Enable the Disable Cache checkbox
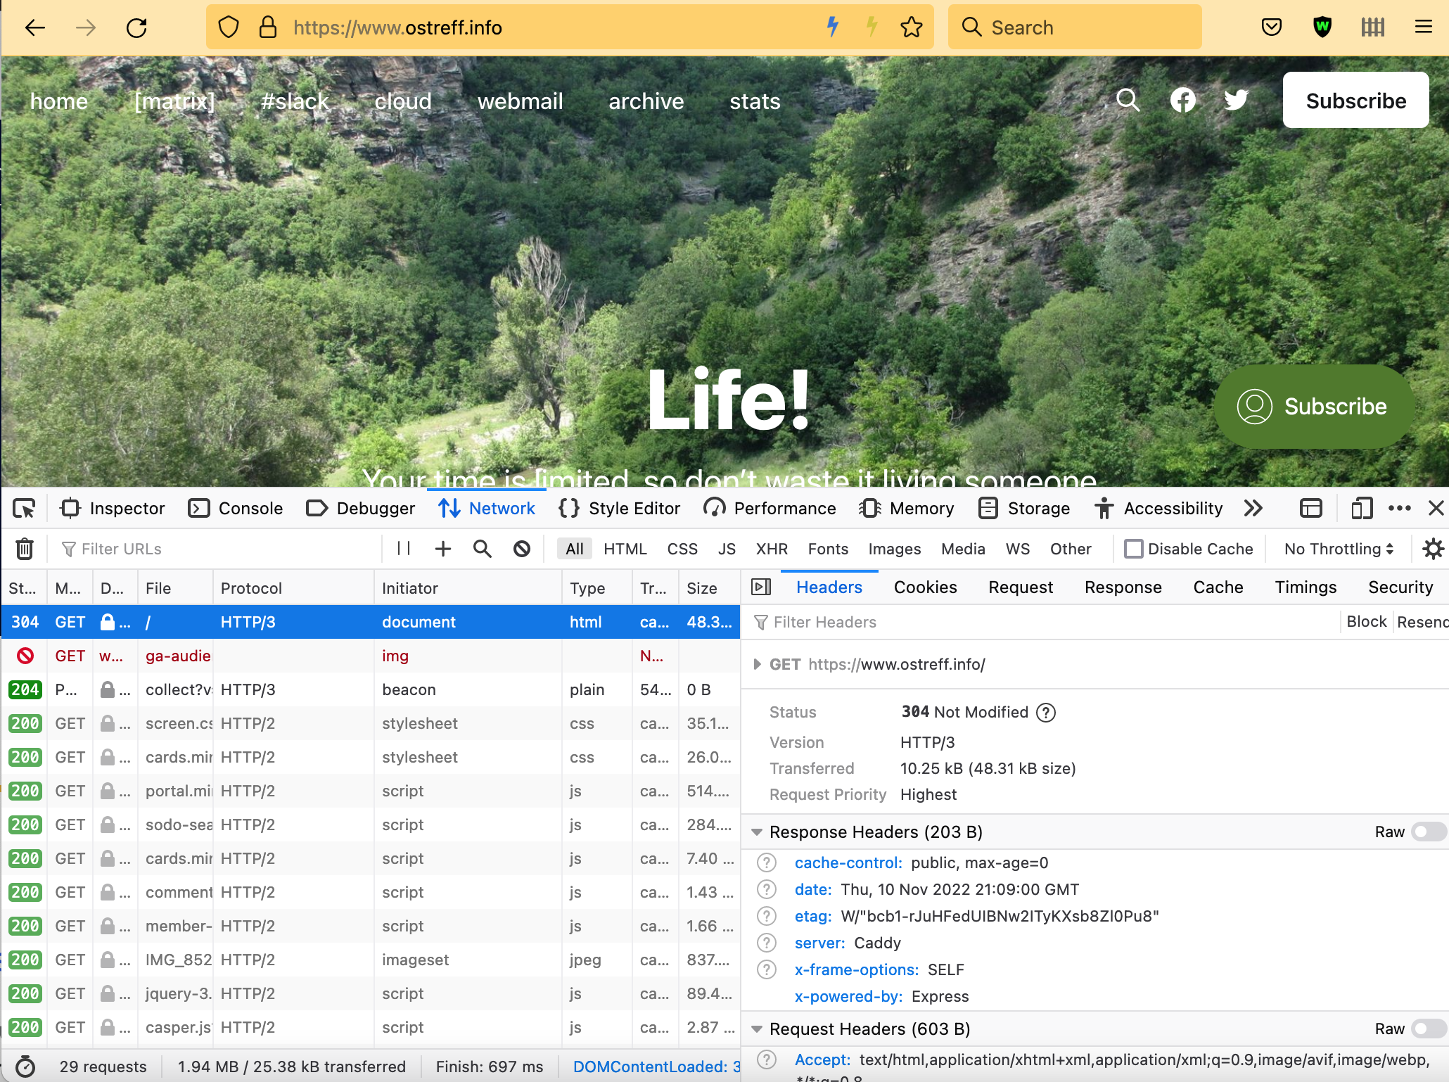 click(x=1133, y=549)
